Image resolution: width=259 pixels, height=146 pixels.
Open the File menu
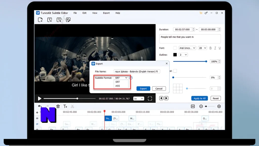75,13
